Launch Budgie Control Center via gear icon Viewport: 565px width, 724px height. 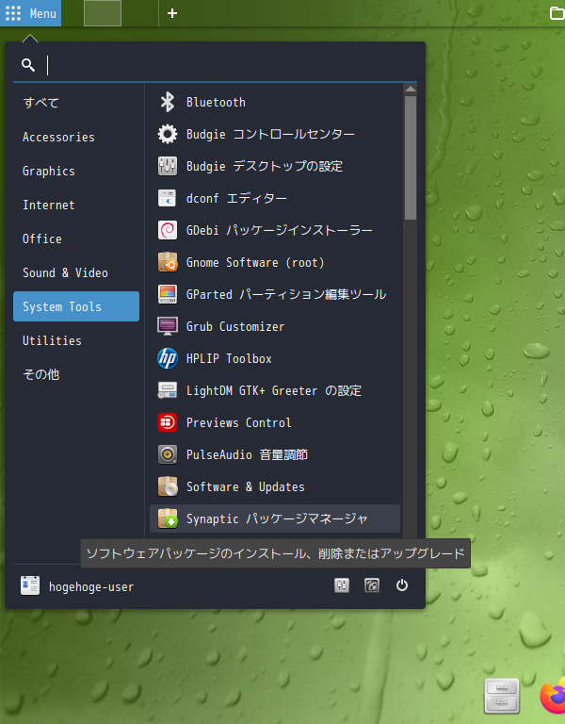click(x=167, y=134)
